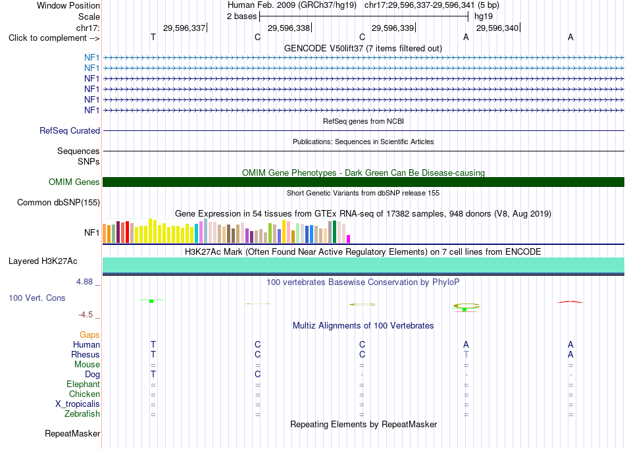Open the GTEx Gene Expression in 54 tissues title
This screenshot has height=449, width=625.
pyautogui.click(x=362, y=214)
